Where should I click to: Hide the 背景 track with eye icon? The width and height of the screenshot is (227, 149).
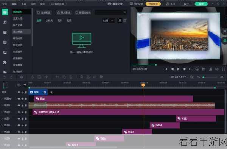pos(19,92)
